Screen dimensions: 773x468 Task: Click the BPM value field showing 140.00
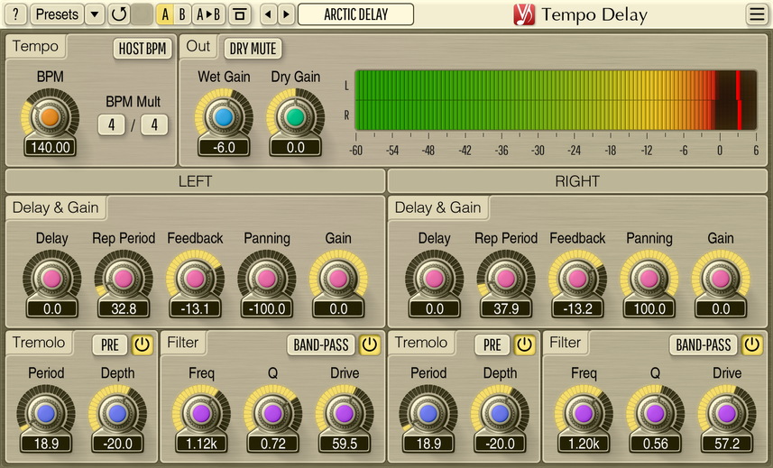[50, 148]
